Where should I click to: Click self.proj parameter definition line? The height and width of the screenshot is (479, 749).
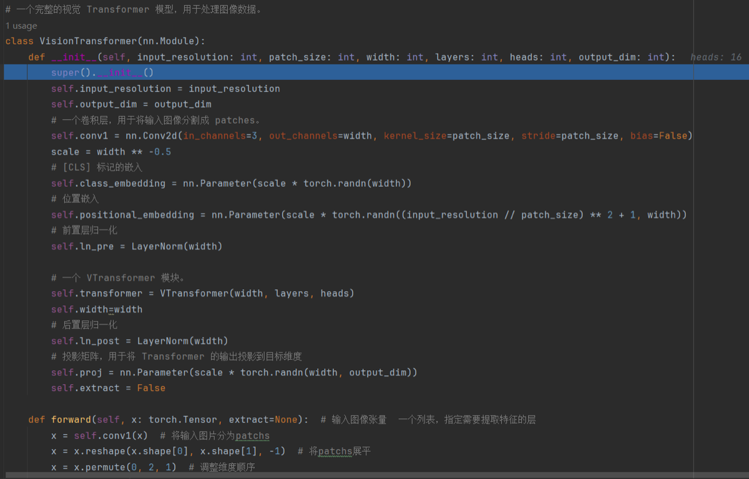click(234, 372)
